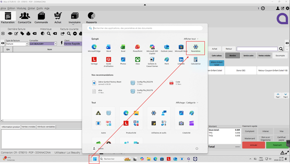
Task: Open File Explorer from the taskbar
Action: [148, 159]
